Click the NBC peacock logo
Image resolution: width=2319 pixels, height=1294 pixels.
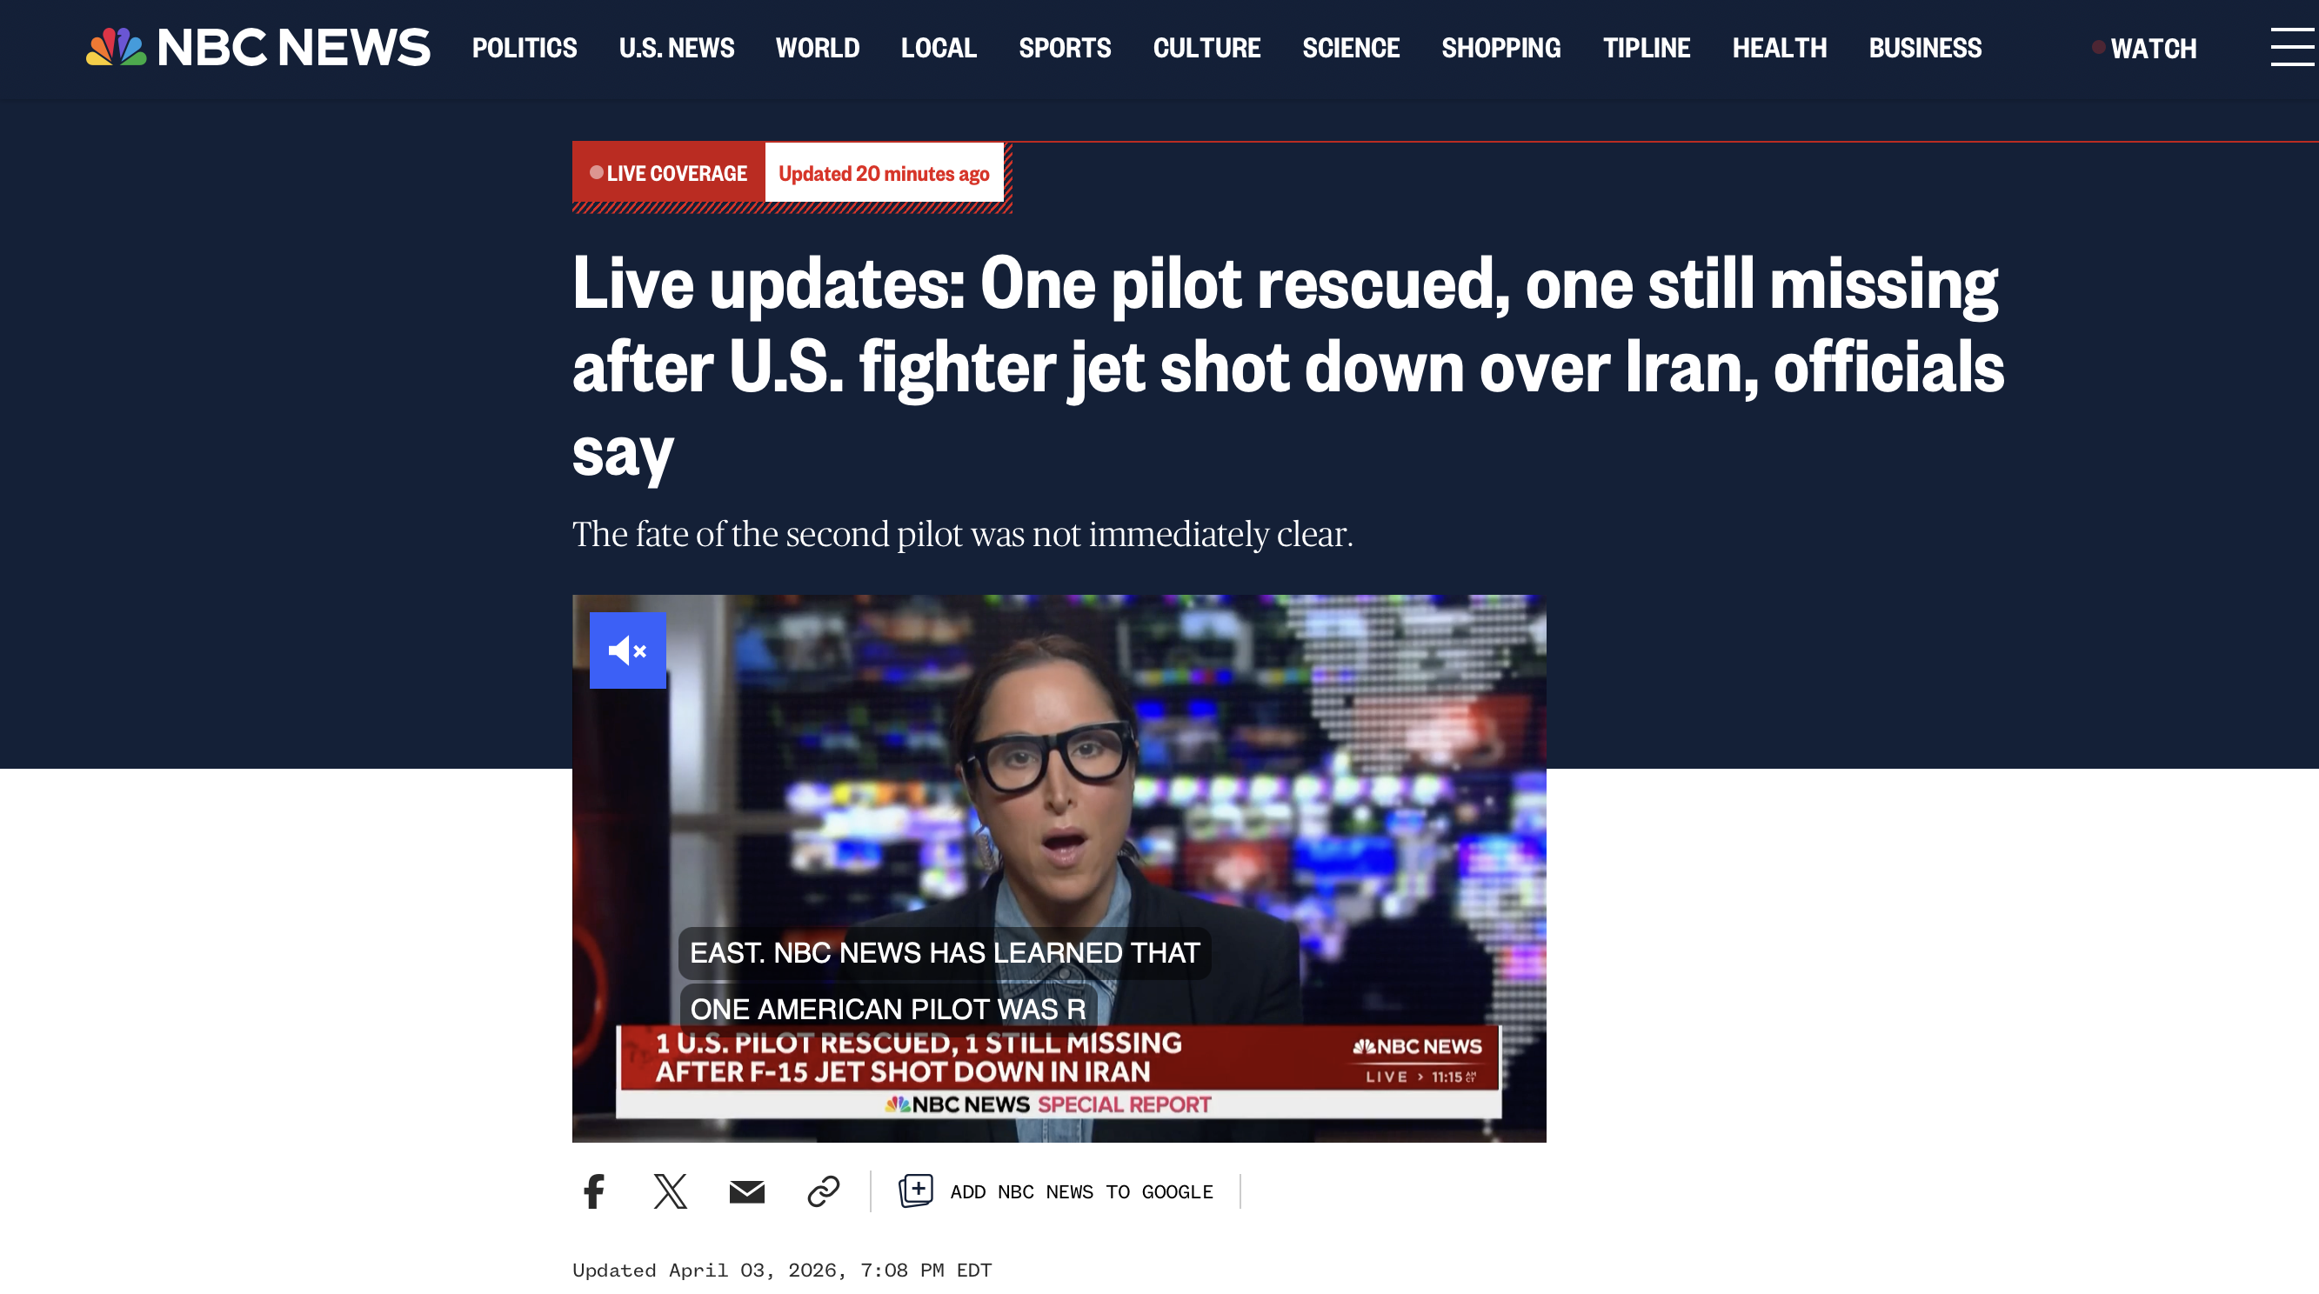tap(115, 47)
